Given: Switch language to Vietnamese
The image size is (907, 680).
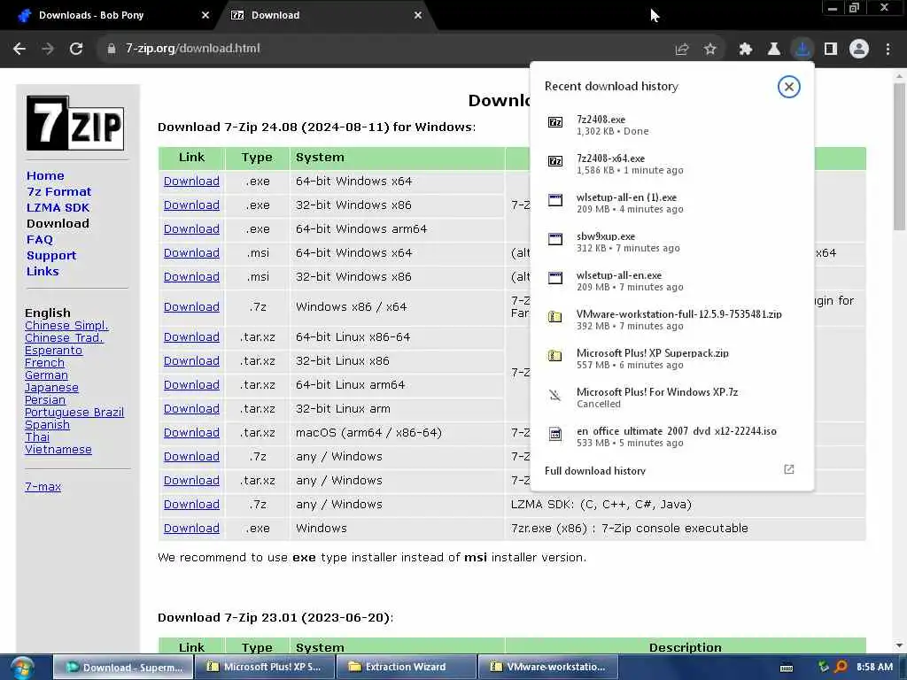Looking at the screenshot, I should [x=58, y=449].
